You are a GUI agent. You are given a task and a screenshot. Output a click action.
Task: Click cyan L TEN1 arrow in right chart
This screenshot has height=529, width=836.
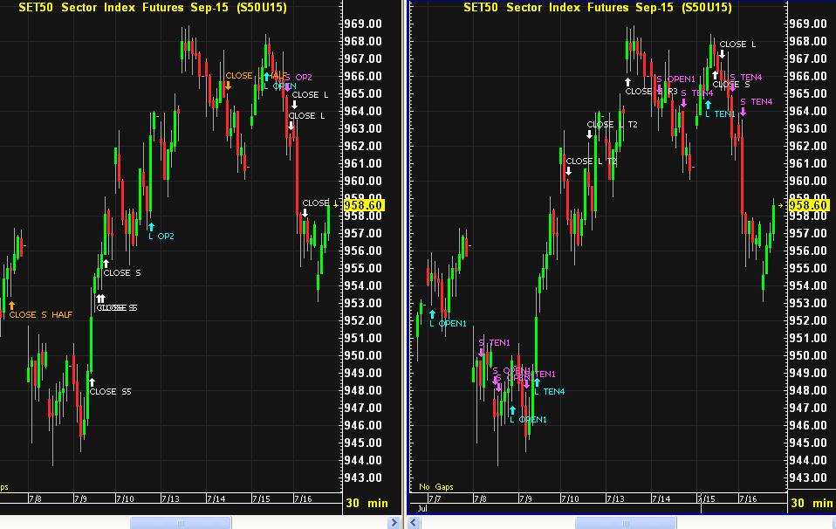[x=708, y=105]
